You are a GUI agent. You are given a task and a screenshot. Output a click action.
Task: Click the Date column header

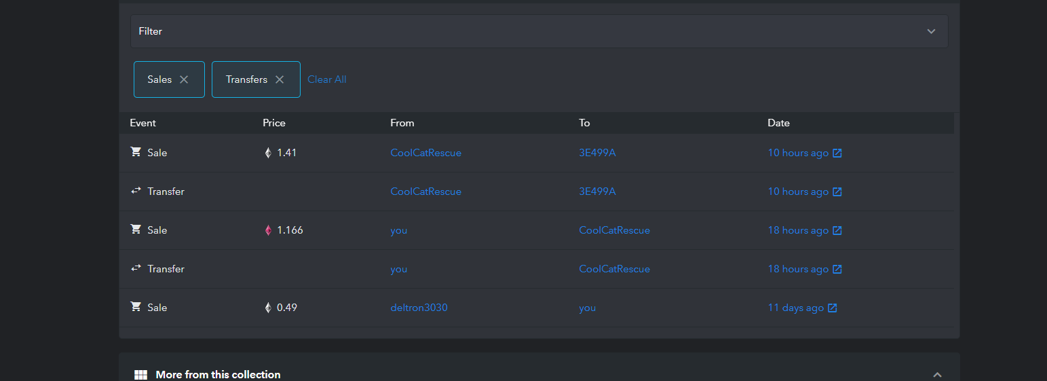[778, 123]
